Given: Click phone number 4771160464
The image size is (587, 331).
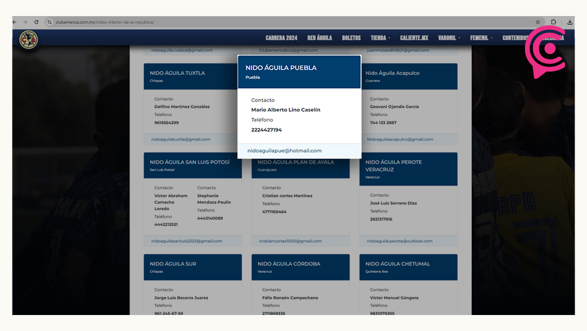Looking at the screenshot, I should 274,212.
